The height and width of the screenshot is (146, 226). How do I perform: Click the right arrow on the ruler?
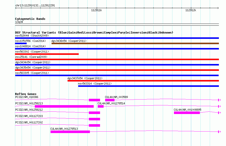218,8
